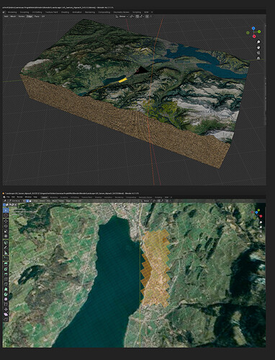Select the Add Cube tool in bottom window

point(6,258)
